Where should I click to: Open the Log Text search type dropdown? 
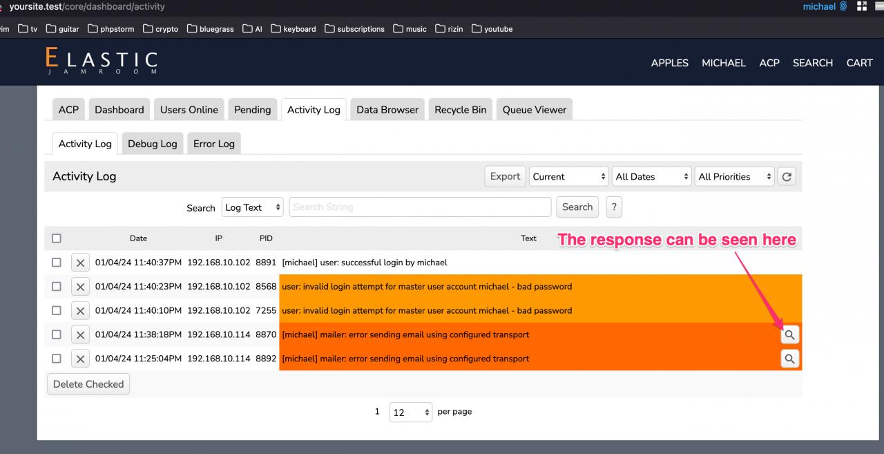pos(253,207)
